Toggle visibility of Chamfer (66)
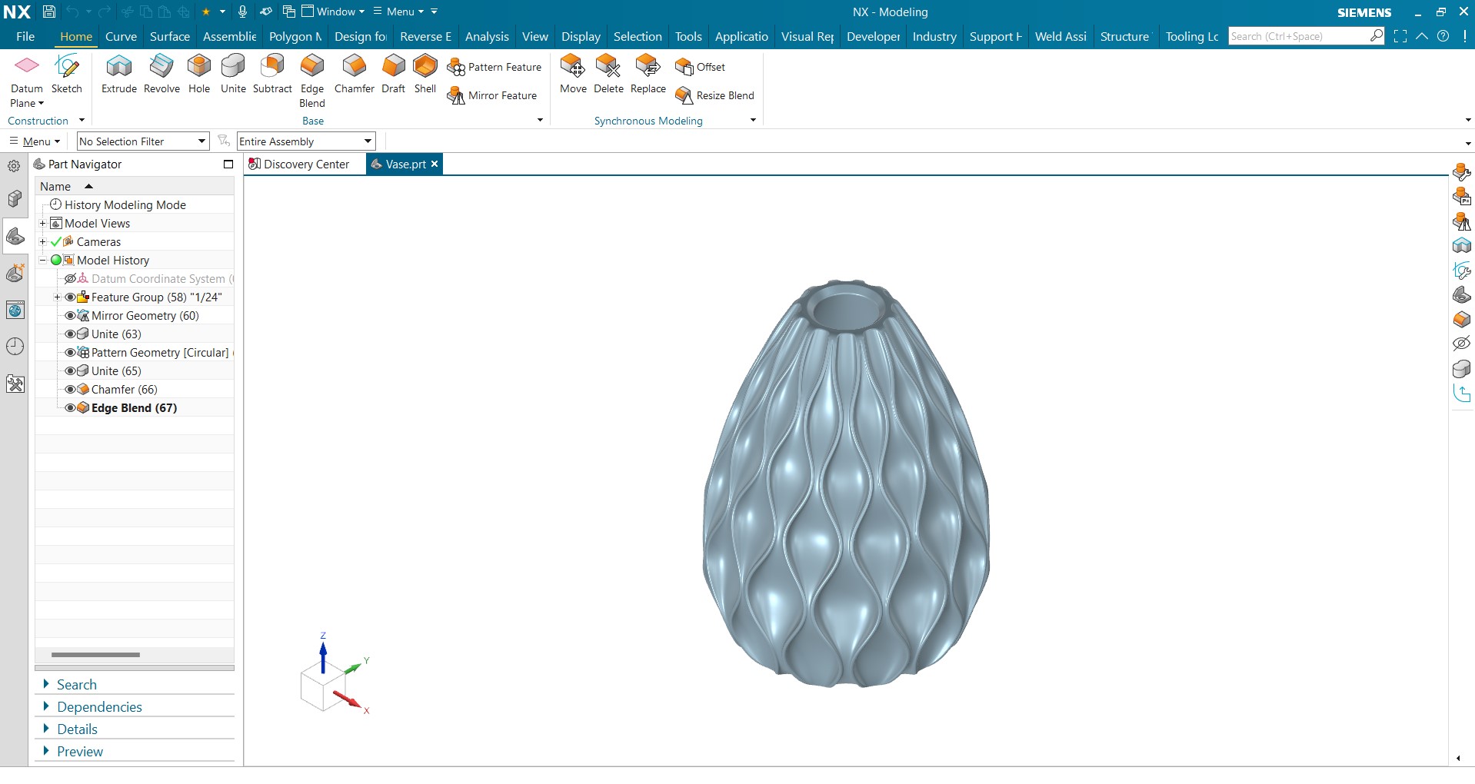The width and height of the screenshot is (1475, 784). (x=70, y=390)
